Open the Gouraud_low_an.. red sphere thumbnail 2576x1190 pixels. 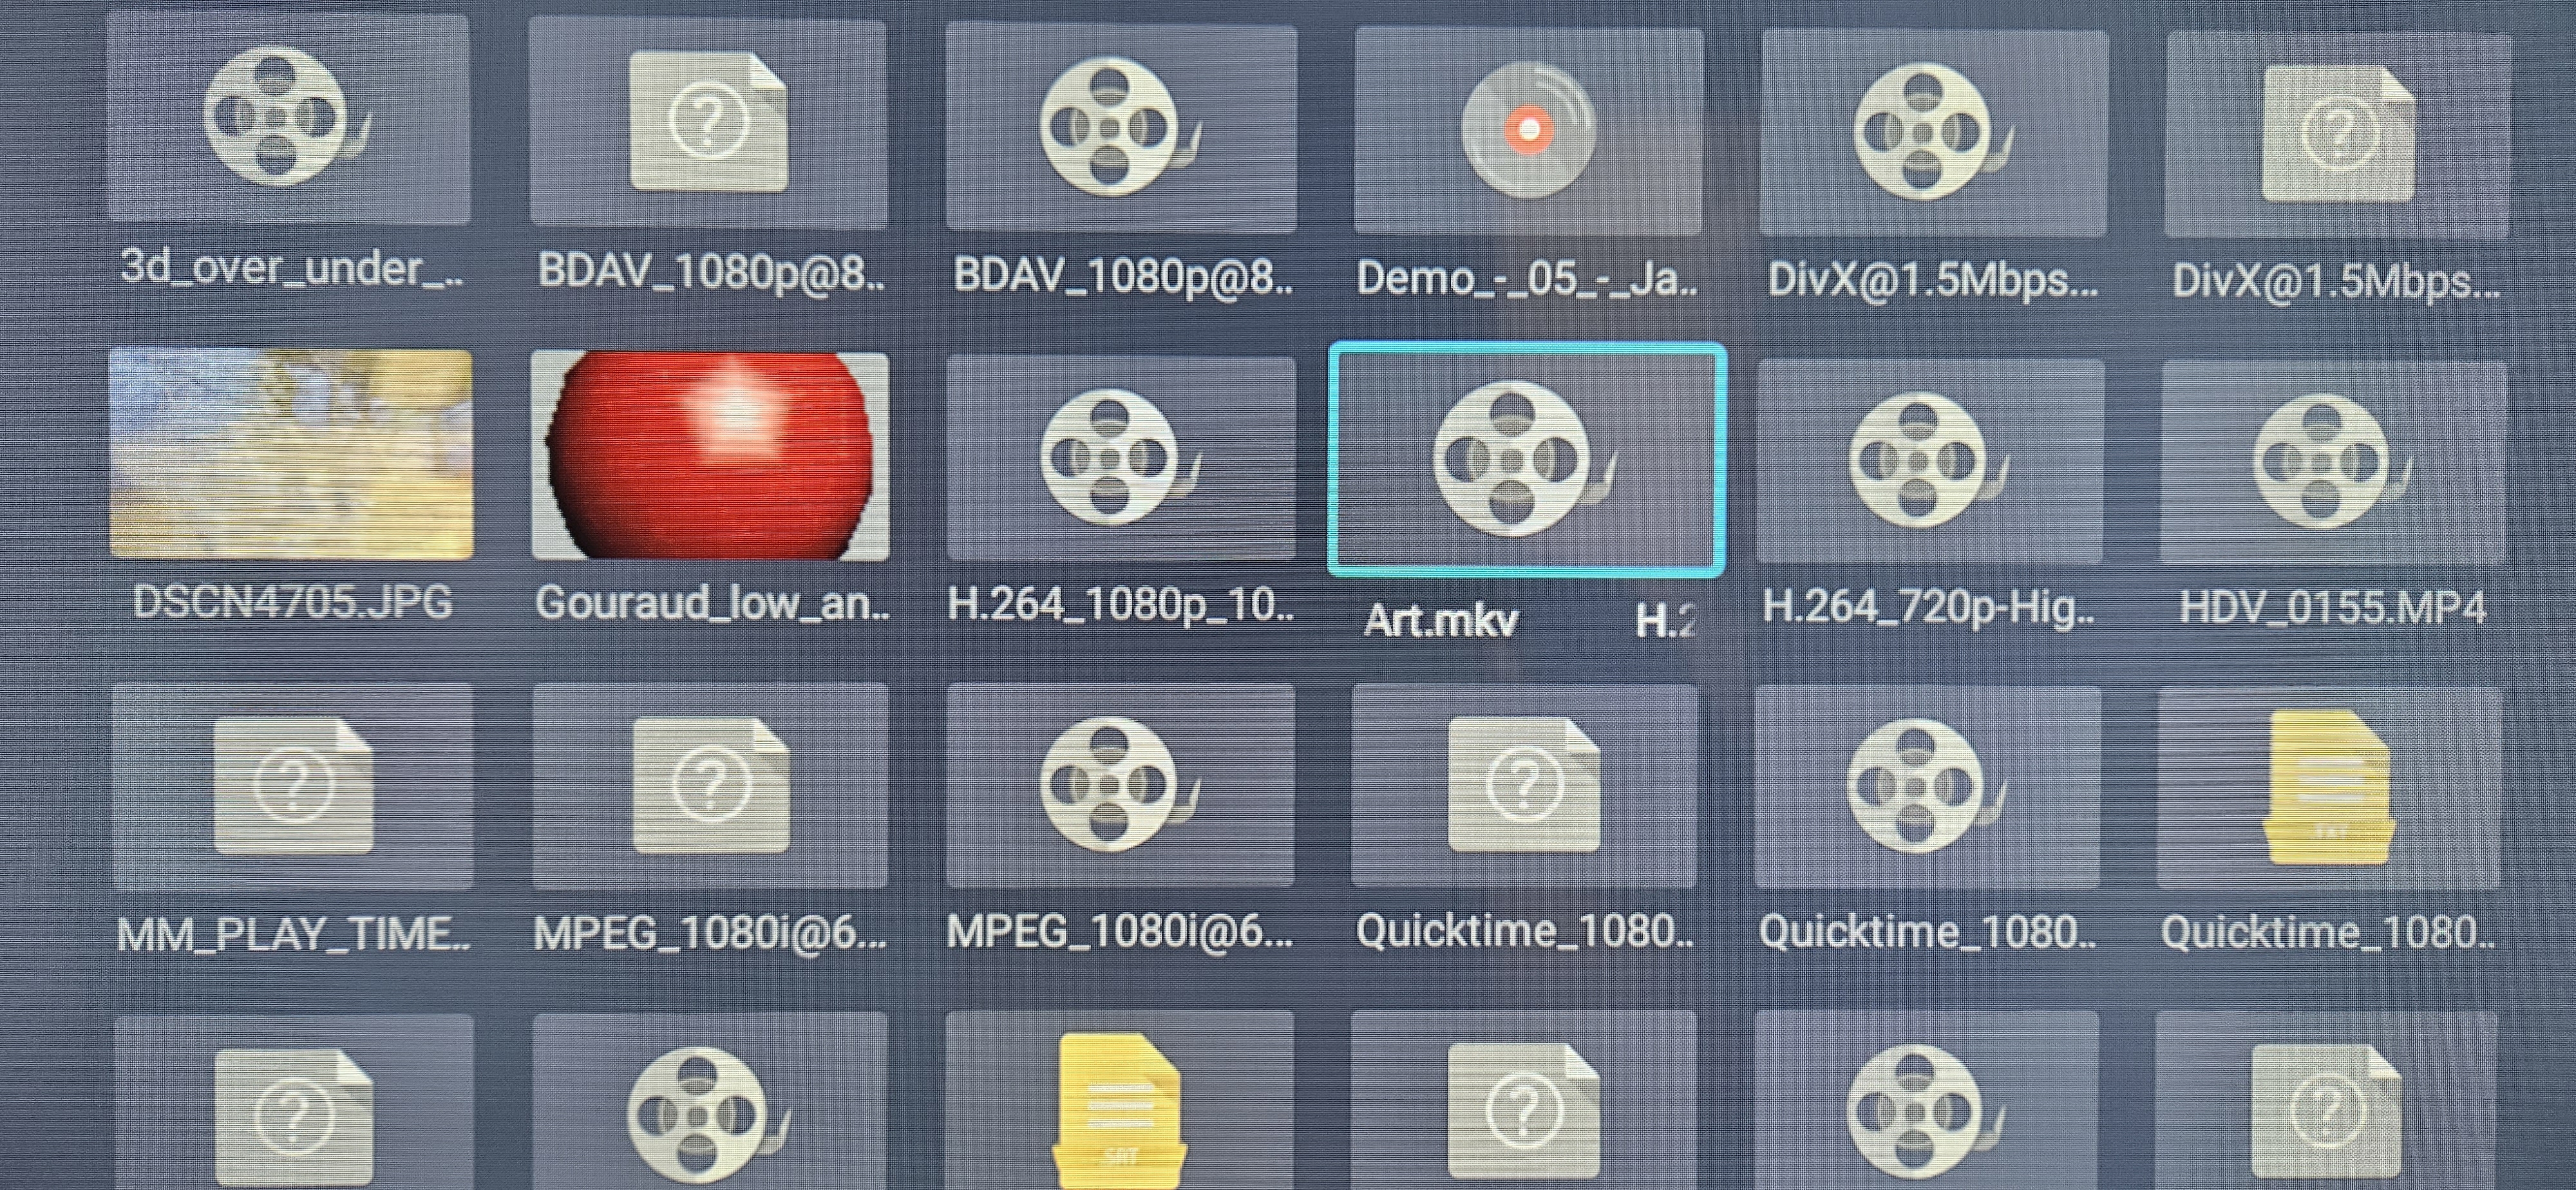point(710,455)
